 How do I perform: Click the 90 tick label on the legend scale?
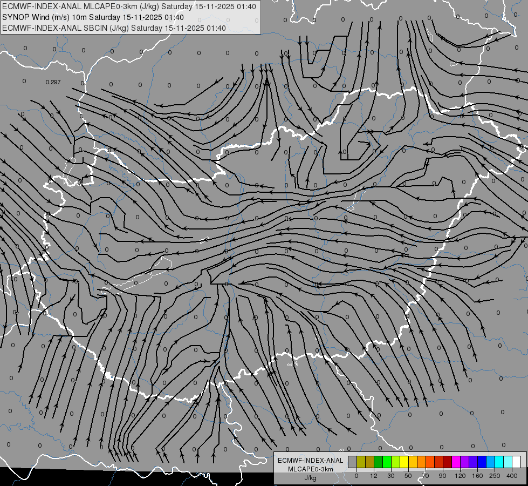point(442,476)
